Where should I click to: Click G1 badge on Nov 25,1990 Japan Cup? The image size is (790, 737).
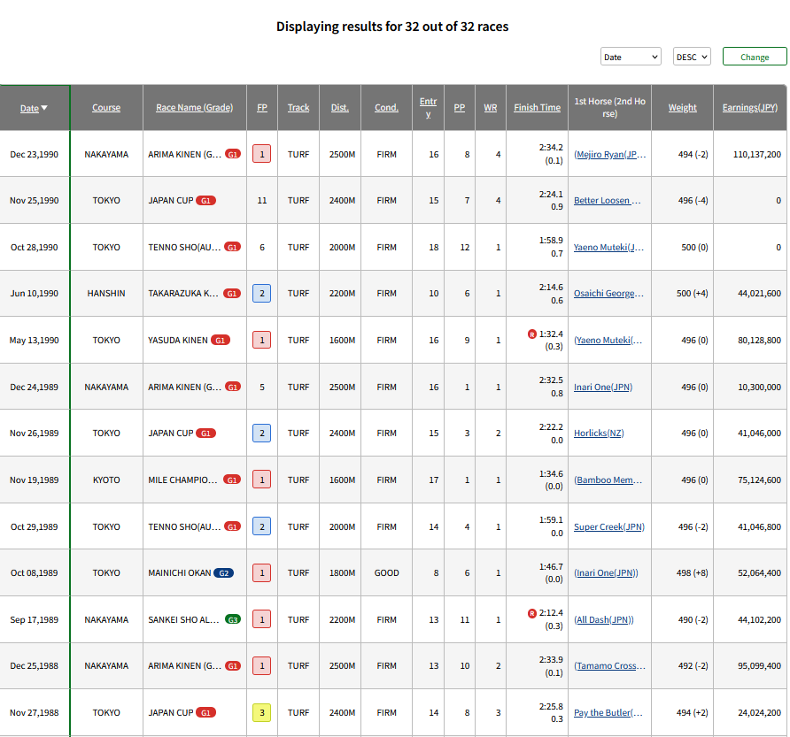point(205,200)
